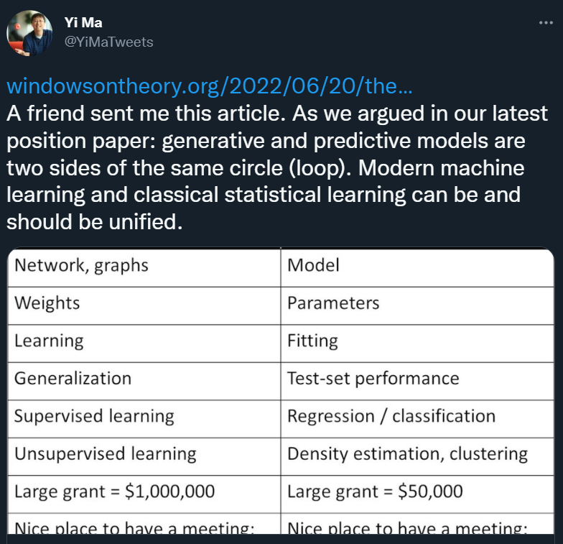
Task: Click the 'Supervised learning' cell
Action: click(x=144, y=418)
